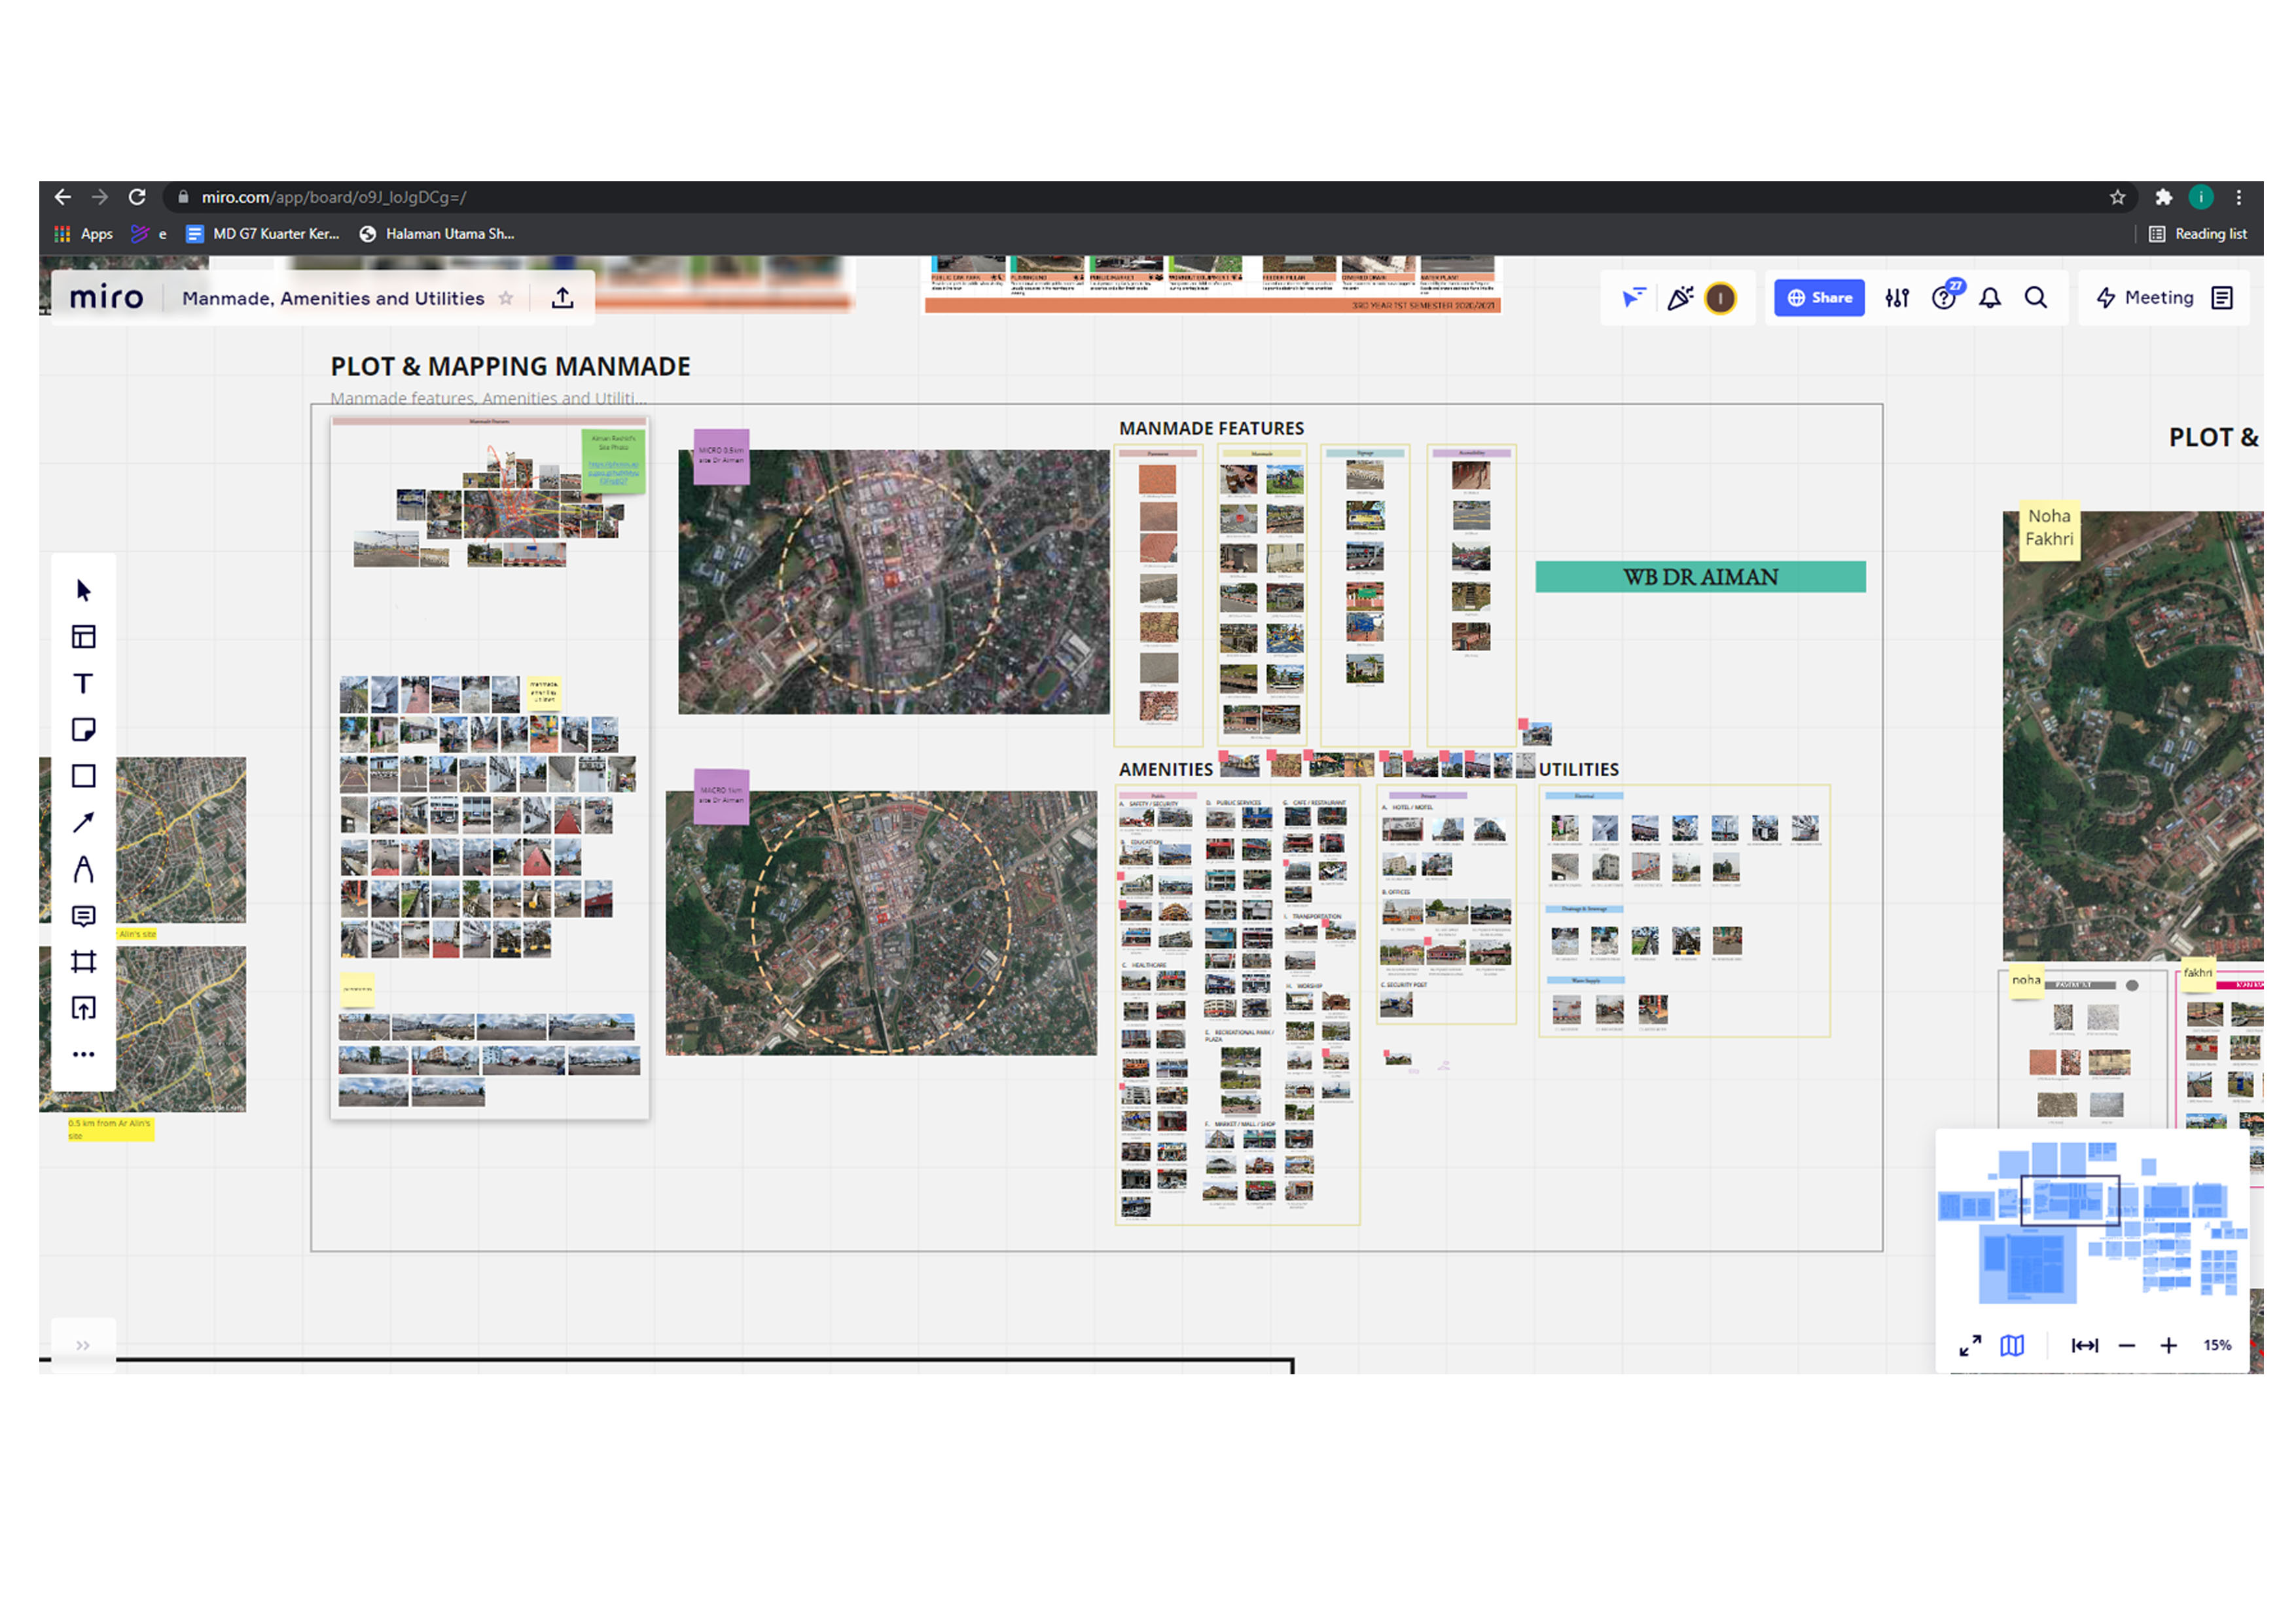Screen dimensions: 2296x1623
Task: Open the 15% zoom level menu
Action: click(x=2216, y=1346)
